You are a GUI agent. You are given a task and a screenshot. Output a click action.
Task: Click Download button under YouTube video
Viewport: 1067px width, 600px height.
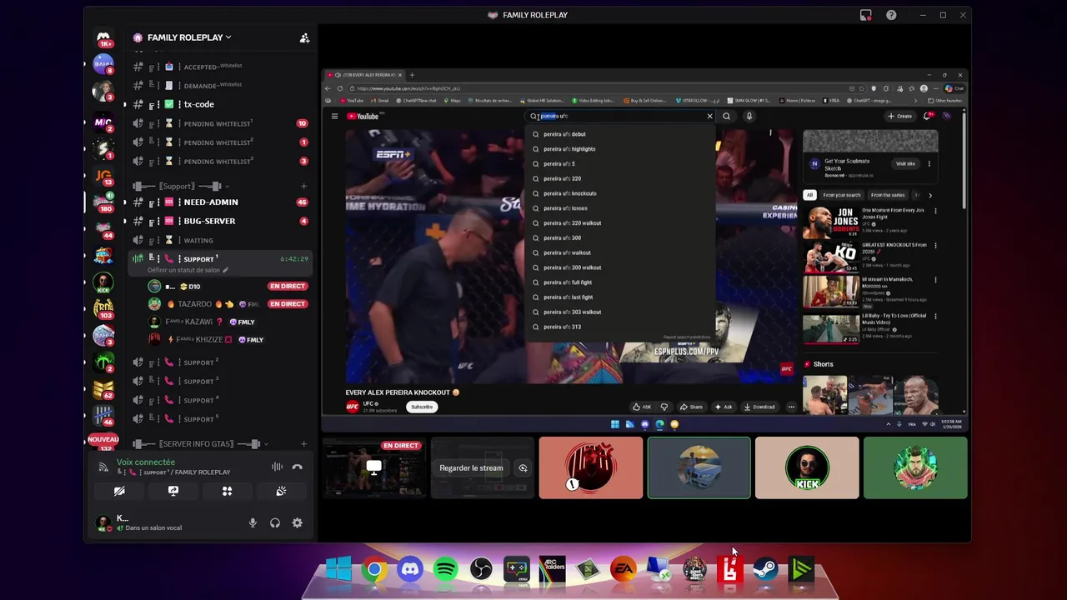click(759, 407)
